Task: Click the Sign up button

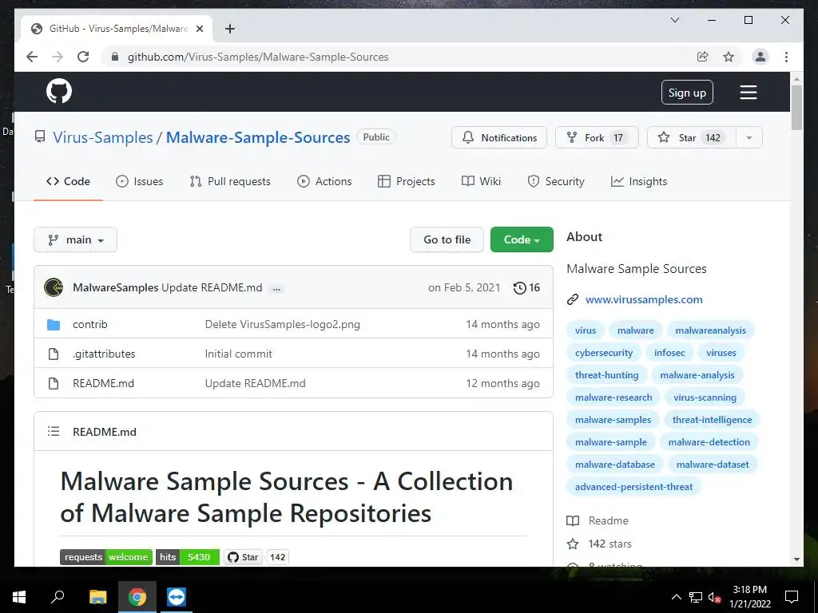Action: tap(687, 93)
